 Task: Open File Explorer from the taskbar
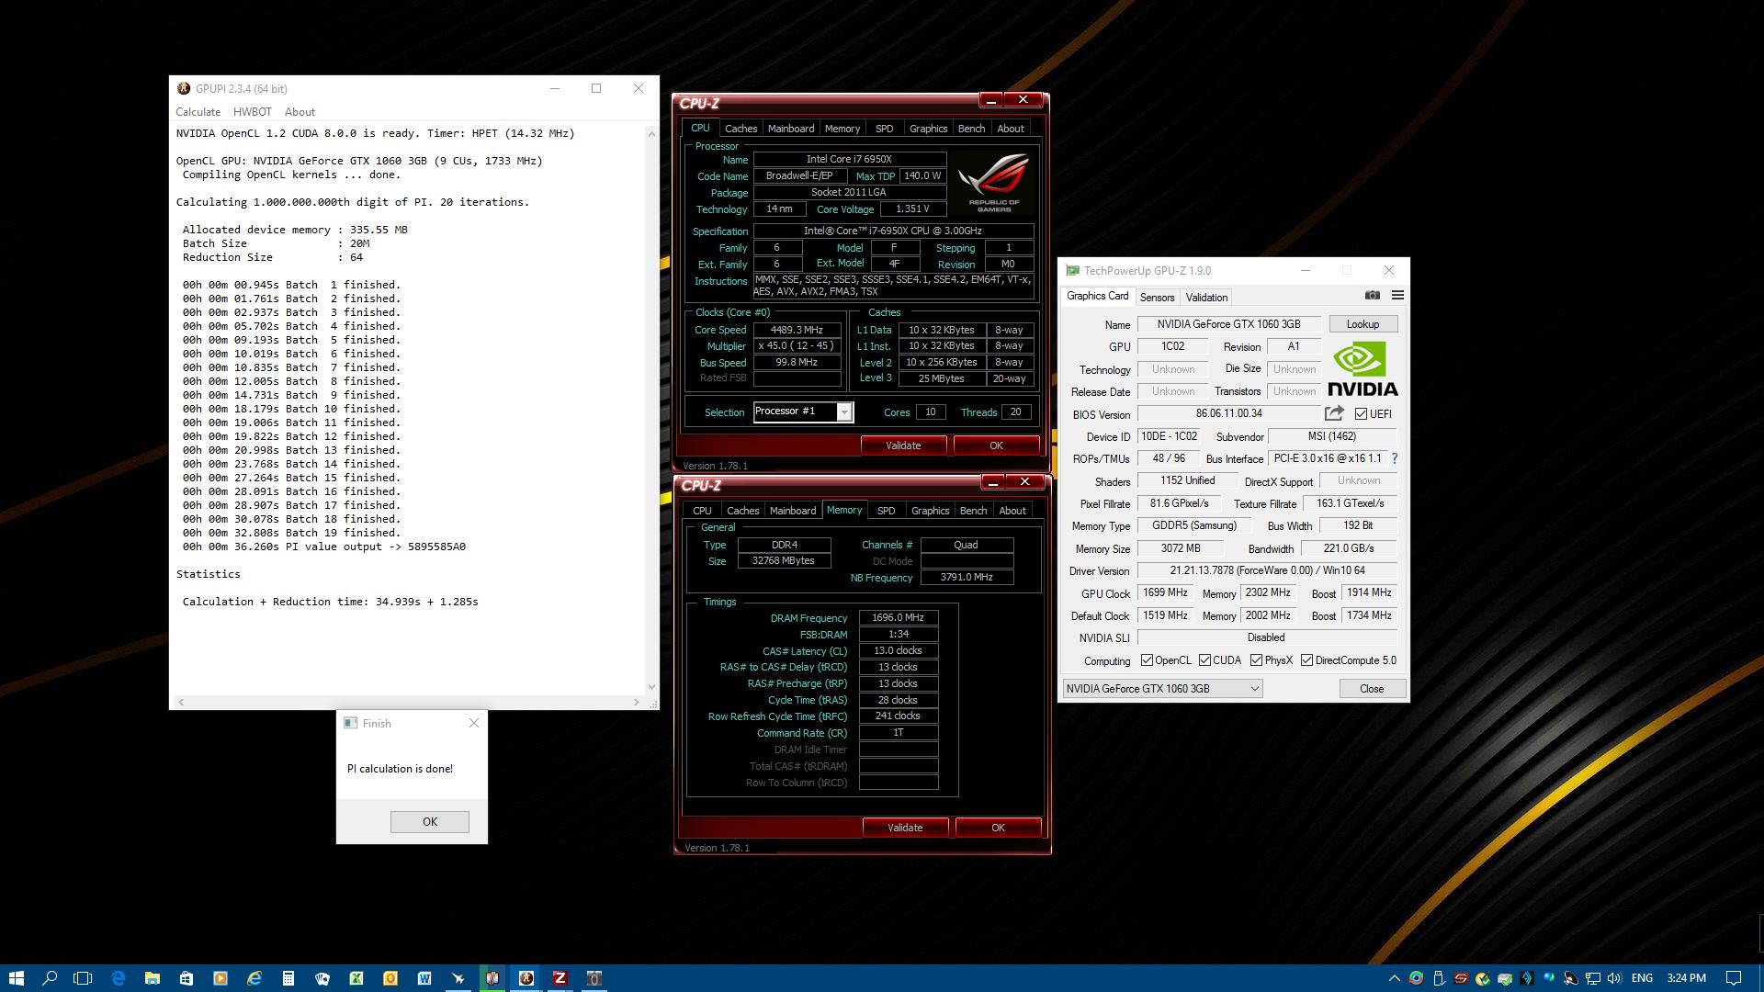pos(152,978)
